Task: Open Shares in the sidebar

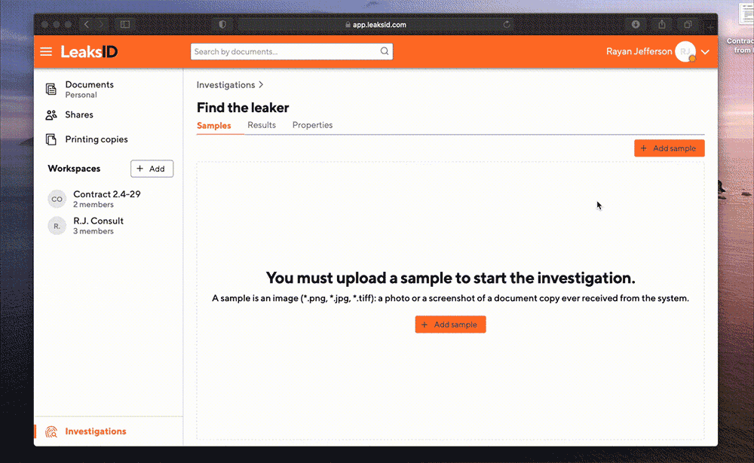Action: coord(79,114)
